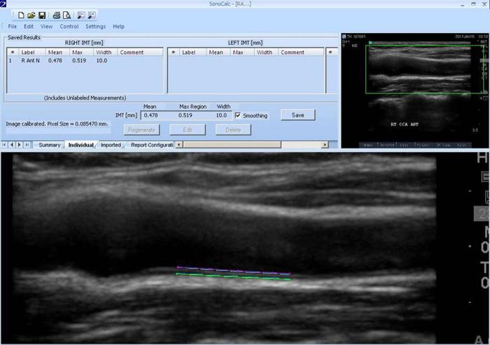Click the SonoCalc app icon in title bar
Screen dimensions: 490x345
coord(3,4)
